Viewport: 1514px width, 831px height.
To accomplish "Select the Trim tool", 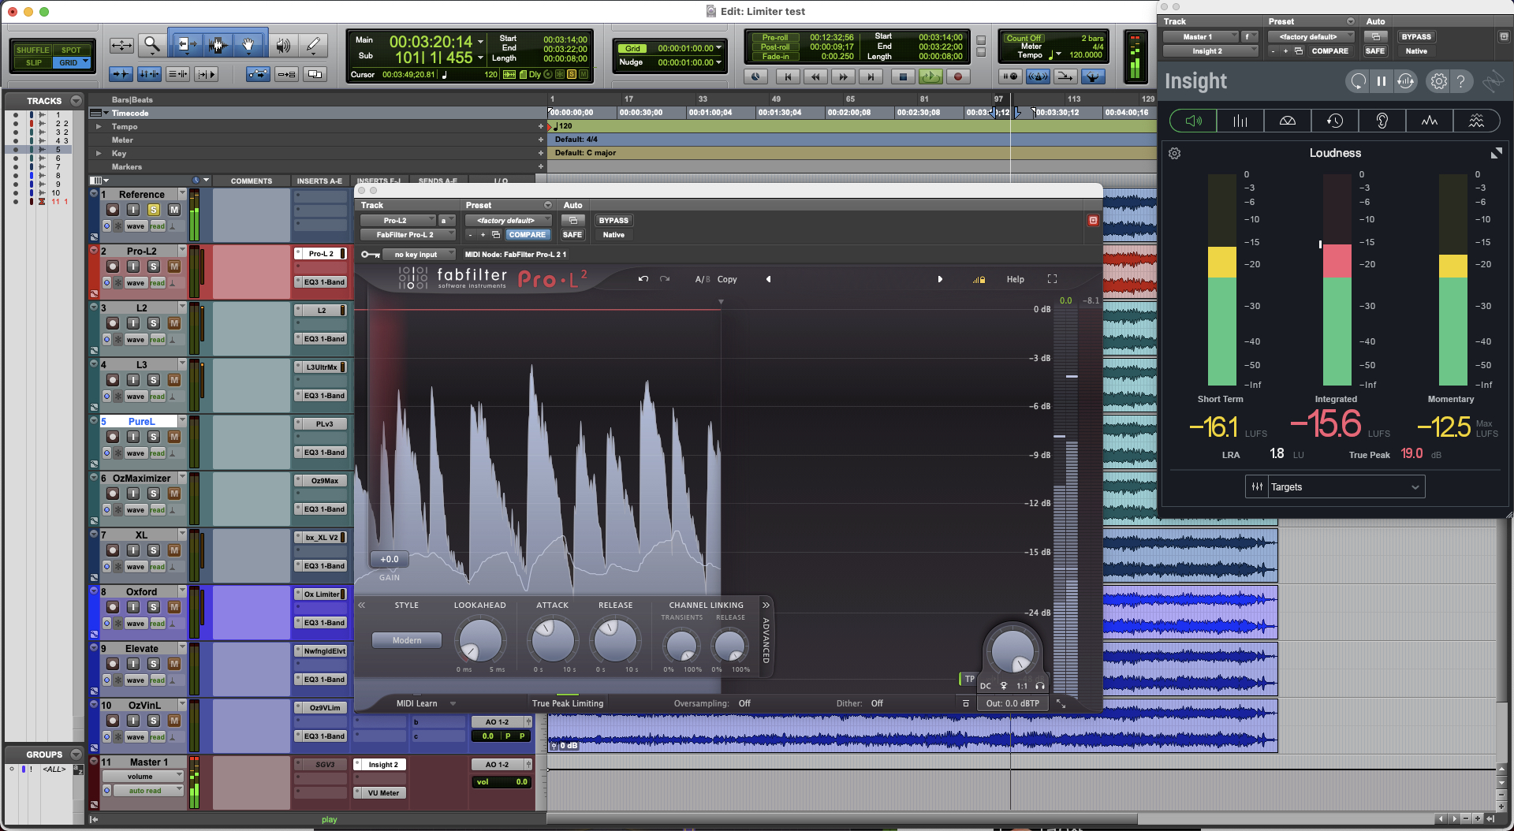I will pos(185,45).
